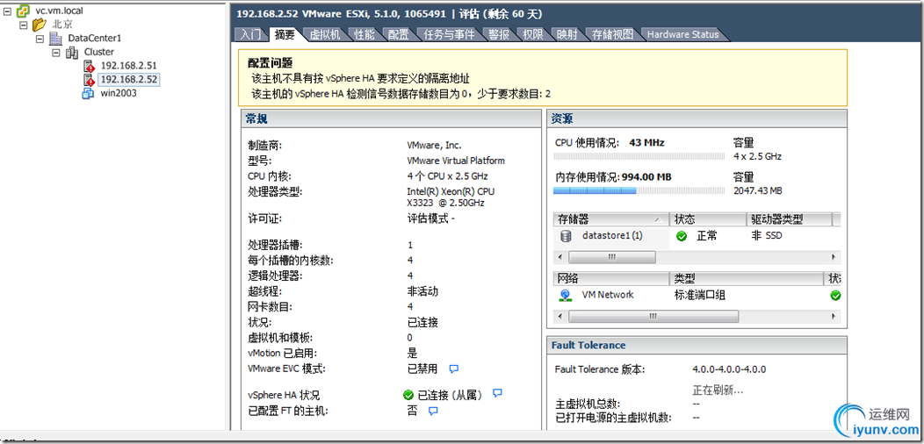Click green status icon beside 正常

(682, 236)
